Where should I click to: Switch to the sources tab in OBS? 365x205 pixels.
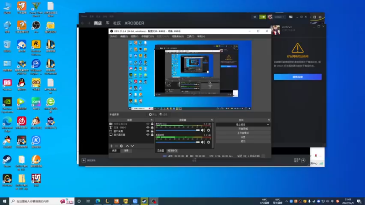coord(115,151)
